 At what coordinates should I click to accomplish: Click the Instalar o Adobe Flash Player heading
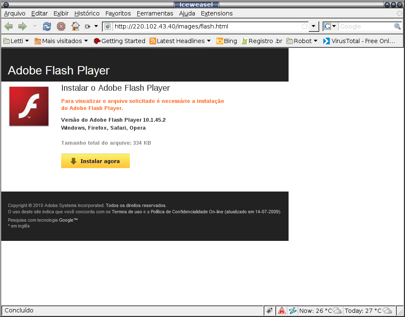coord(116,88)
